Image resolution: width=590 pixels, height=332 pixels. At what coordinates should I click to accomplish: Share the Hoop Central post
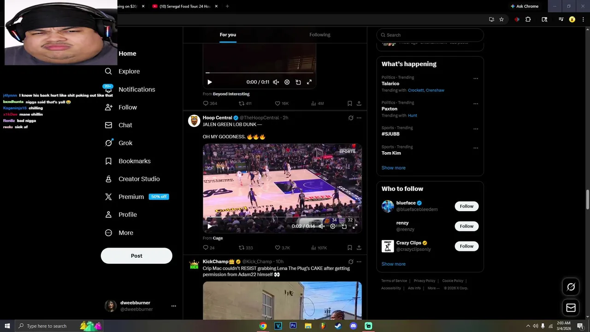[359, 248]
